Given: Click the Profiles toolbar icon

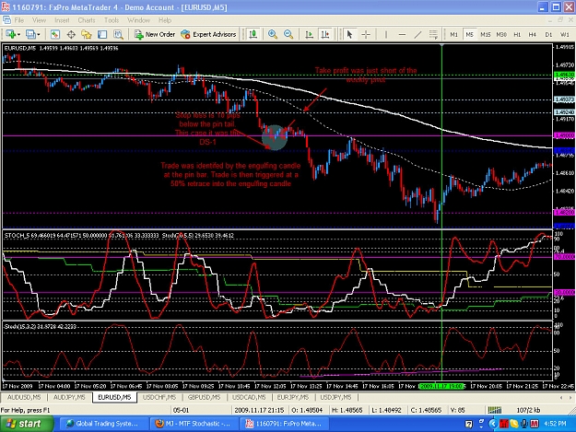Looking at the screenshot, I should [30, 34].
